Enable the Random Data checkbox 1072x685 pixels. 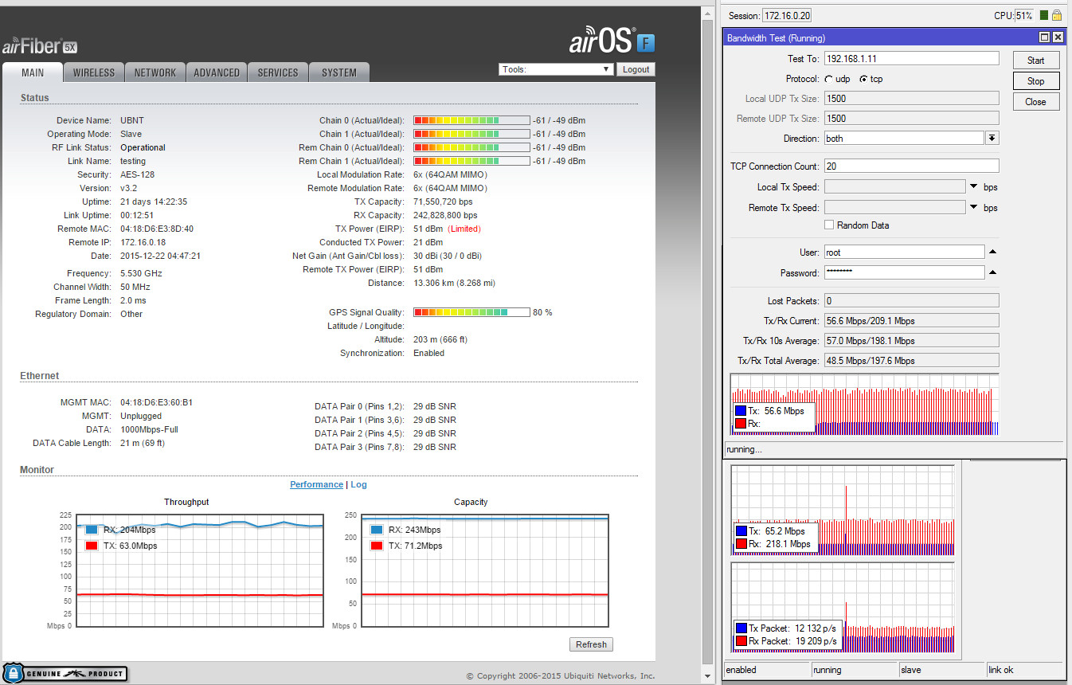tap(829, 225)
